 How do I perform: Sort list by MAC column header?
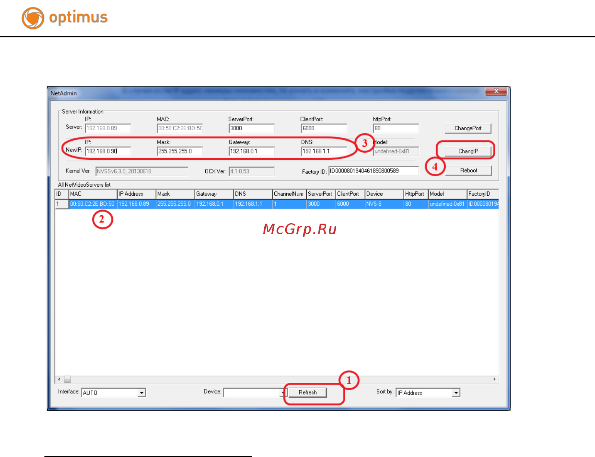(93, 194)
